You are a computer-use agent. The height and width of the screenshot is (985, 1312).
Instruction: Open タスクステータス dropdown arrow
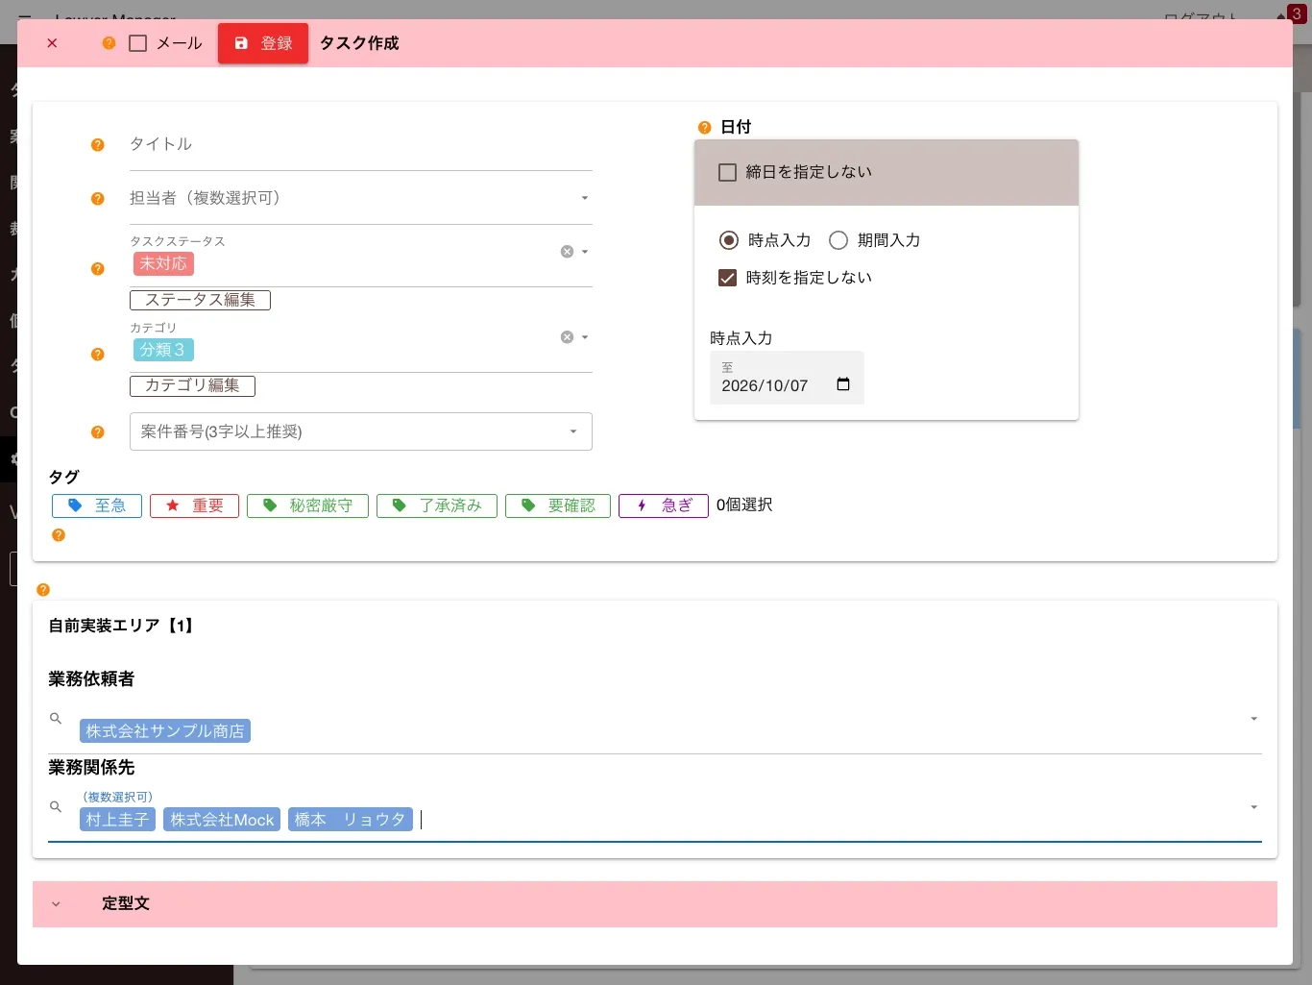point(585,252)
